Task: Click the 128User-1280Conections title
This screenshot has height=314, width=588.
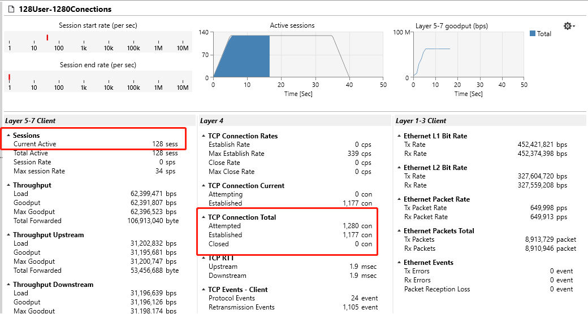Action: [65, 9]
